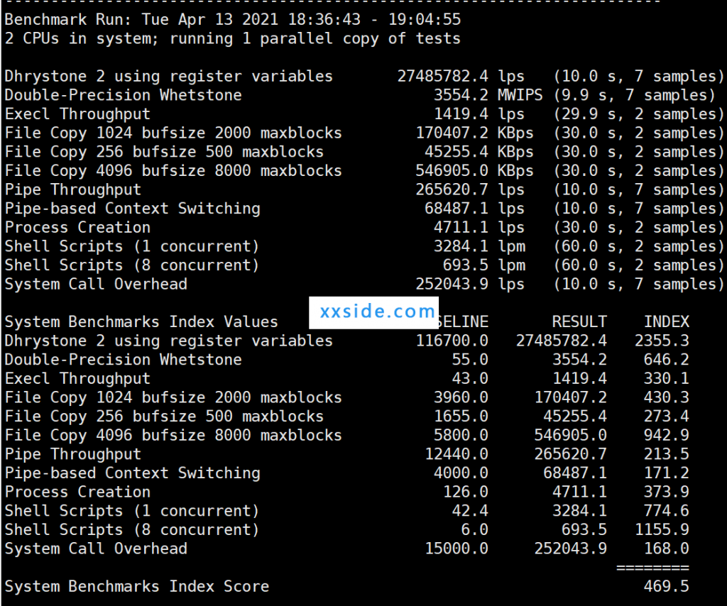Screen dimensions: 727x606
Task: Click the System Call Overhead index "168.0"
Action: coord(666,549)
